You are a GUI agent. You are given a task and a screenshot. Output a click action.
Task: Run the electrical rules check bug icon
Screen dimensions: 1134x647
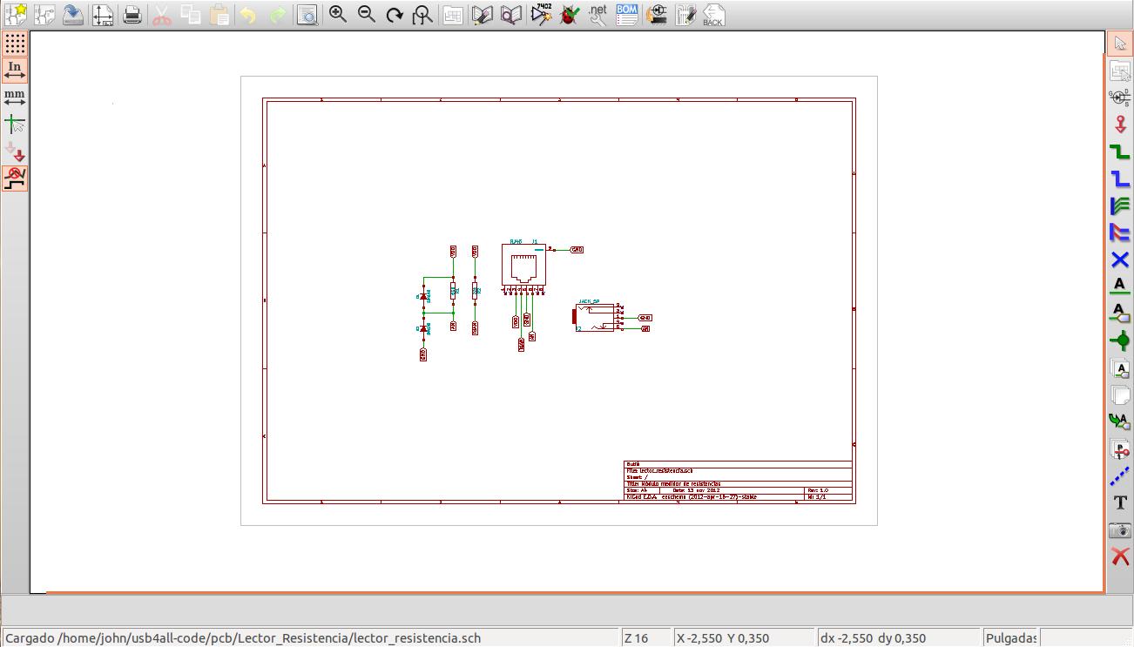pos(570,15)
